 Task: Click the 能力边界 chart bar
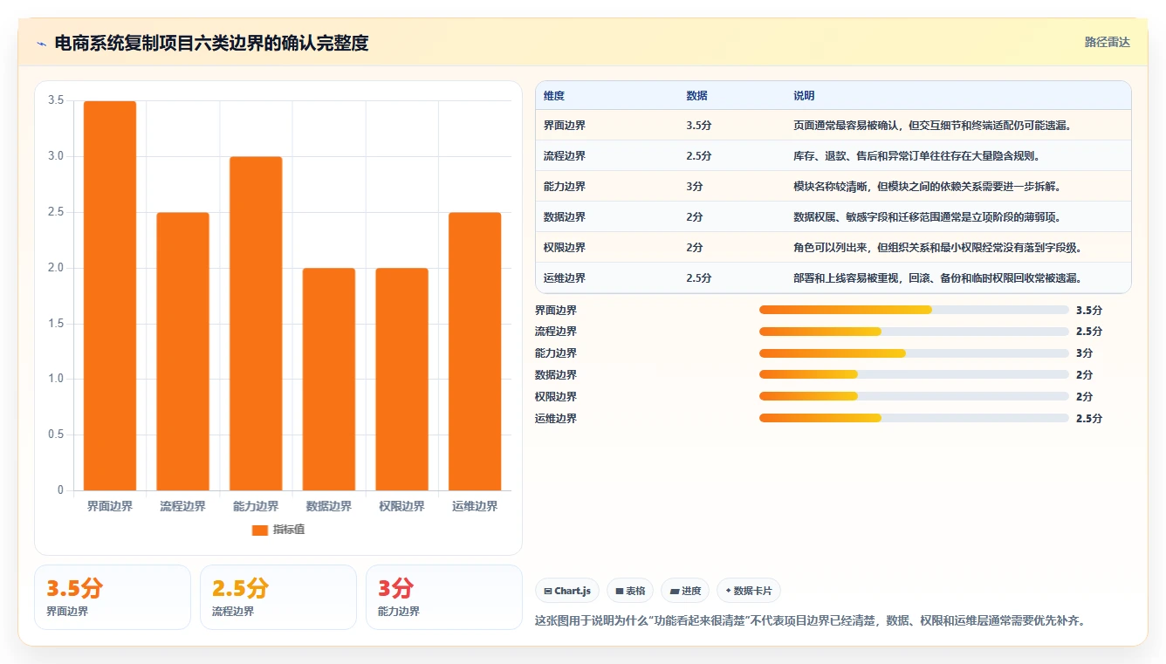coord(256,324)
